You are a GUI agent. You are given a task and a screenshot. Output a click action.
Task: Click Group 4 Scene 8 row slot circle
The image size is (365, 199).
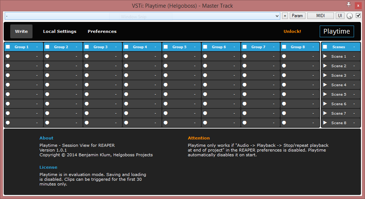[126, 123]
